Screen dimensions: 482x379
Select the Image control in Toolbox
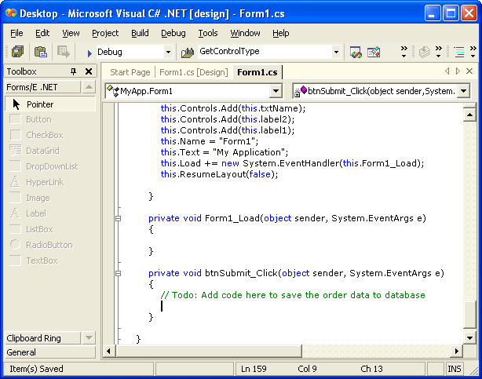(50, 198)
